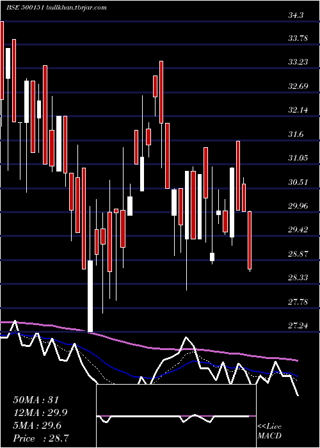
Task: Click the <<Live MACD label
Action: tap(269, 431)
